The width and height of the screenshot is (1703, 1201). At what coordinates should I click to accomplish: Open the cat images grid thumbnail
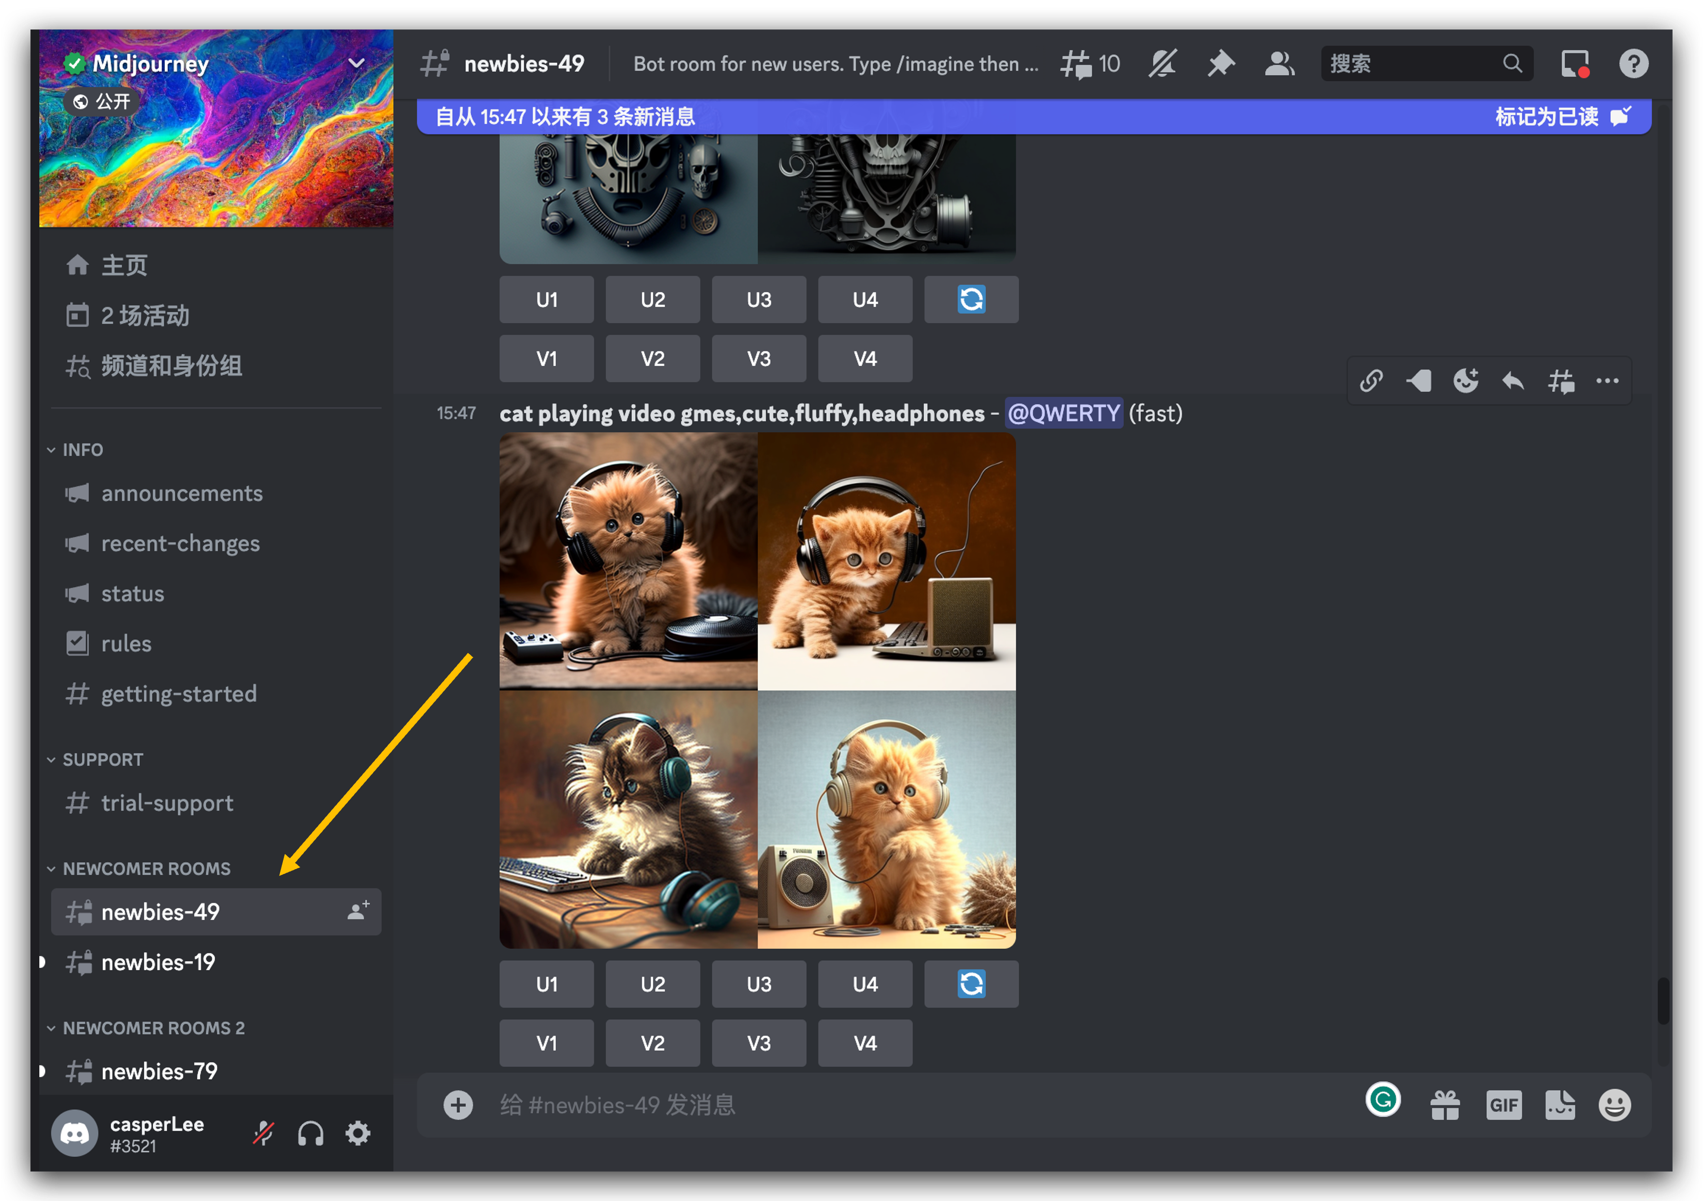pyautogui.click(x=757, y=691)
